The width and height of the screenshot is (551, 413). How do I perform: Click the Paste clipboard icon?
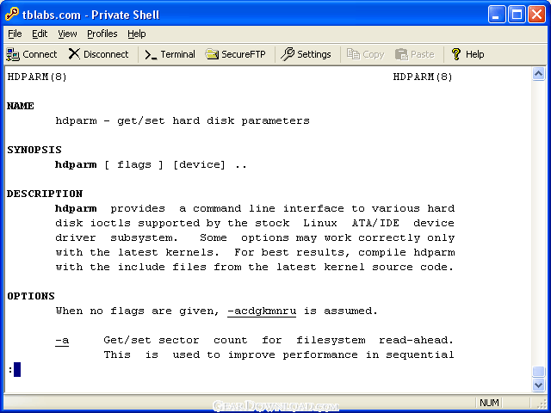pos(401,54)
